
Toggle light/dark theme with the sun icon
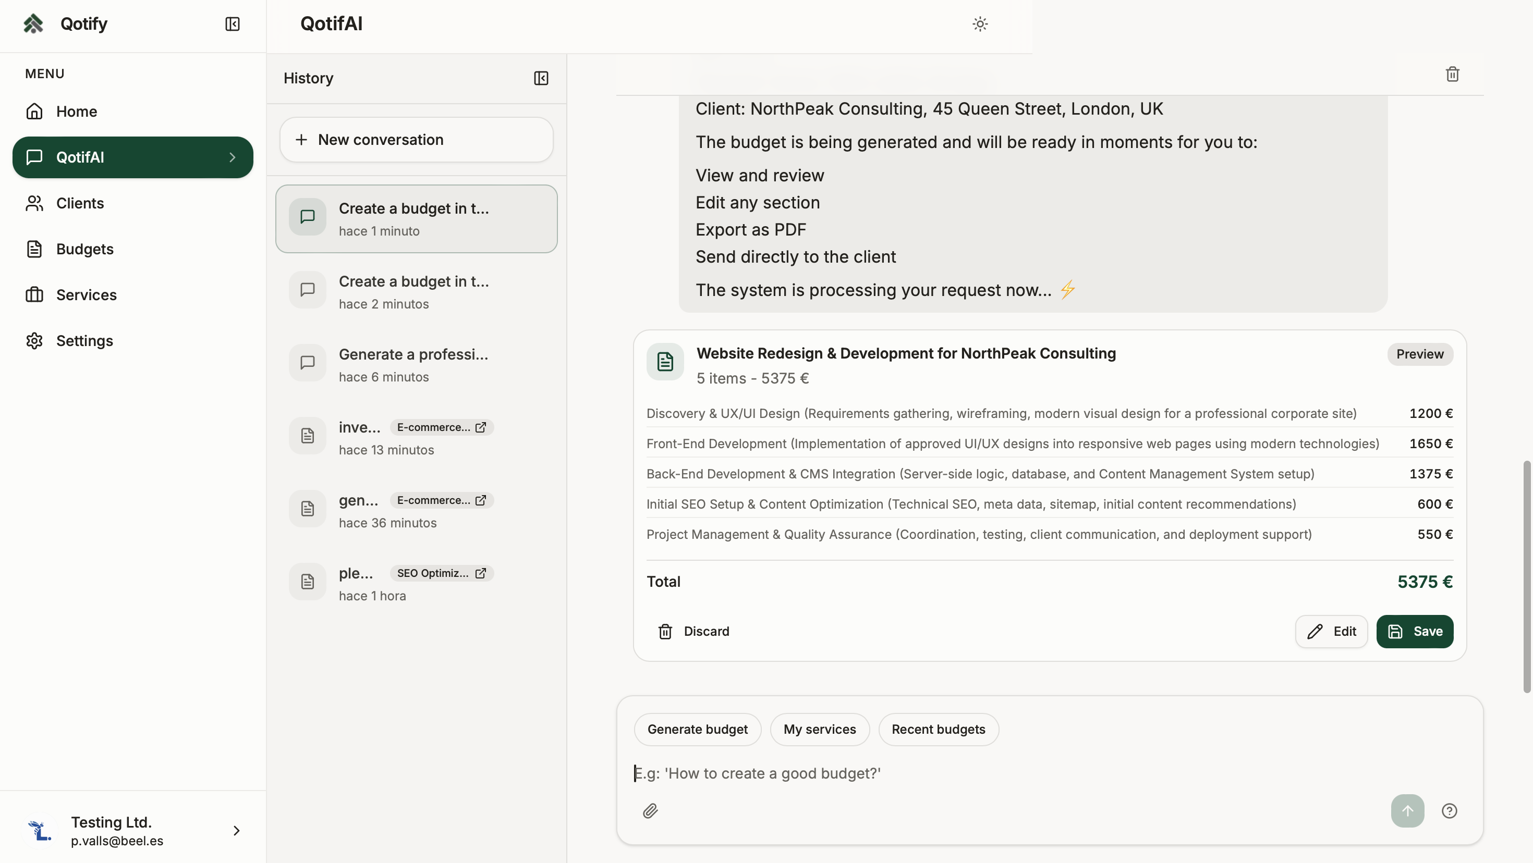[980, 24]
